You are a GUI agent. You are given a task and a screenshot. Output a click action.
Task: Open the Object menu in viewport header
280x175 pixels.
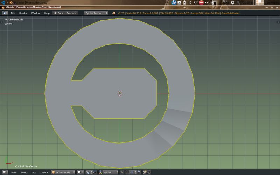44,172
